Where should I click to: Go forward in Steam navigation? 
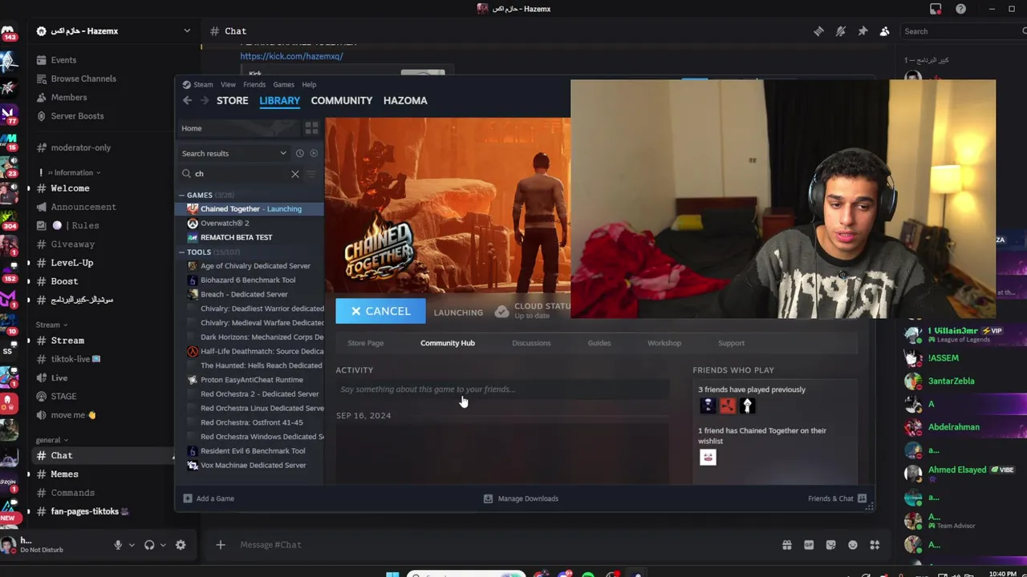(204, 100)
